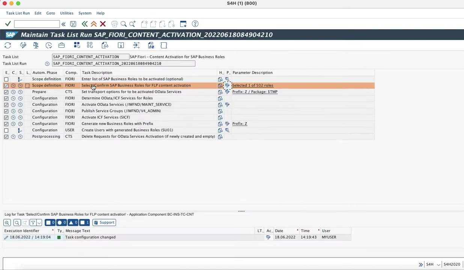The image size is (464, 270).
Task: Open the 'Selected 1 of 502 roles' link
Action: pyautogui.click(x=253, y=85)
